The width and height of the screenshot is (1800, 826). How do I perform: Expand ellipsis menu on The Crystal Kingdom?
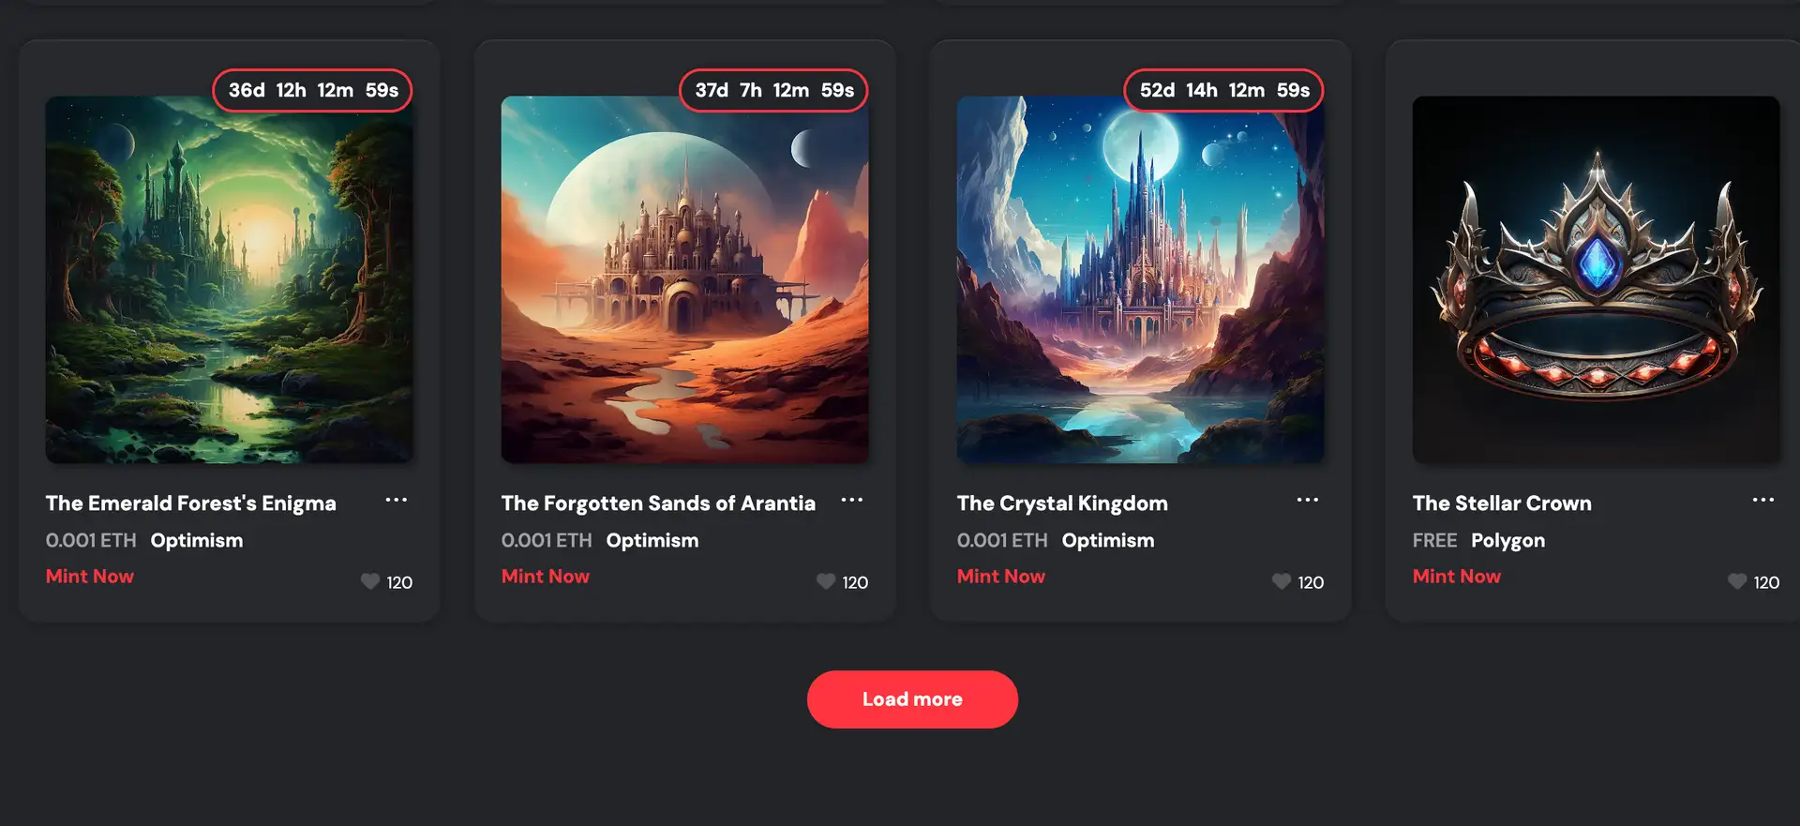point(1308,500)
